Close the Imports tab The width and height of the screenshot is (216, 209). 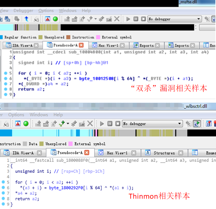[x=194, y=46]
